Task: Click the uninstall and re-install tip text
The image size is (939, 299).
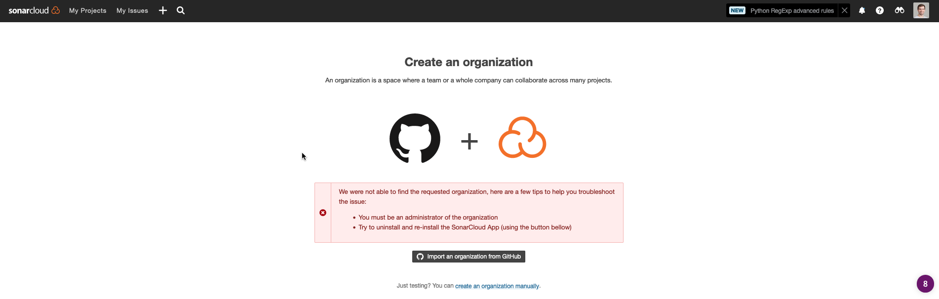Action: click(x=465, y=227)
